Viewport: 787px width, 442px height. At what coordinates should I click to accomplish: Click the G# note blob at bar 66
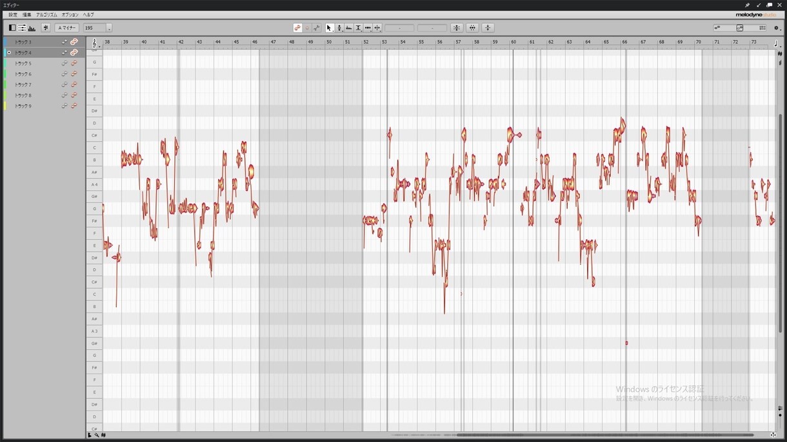626,343
